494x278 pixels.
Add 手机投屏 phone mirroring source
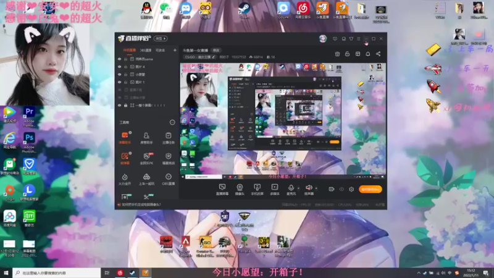[x=257, y=190]
